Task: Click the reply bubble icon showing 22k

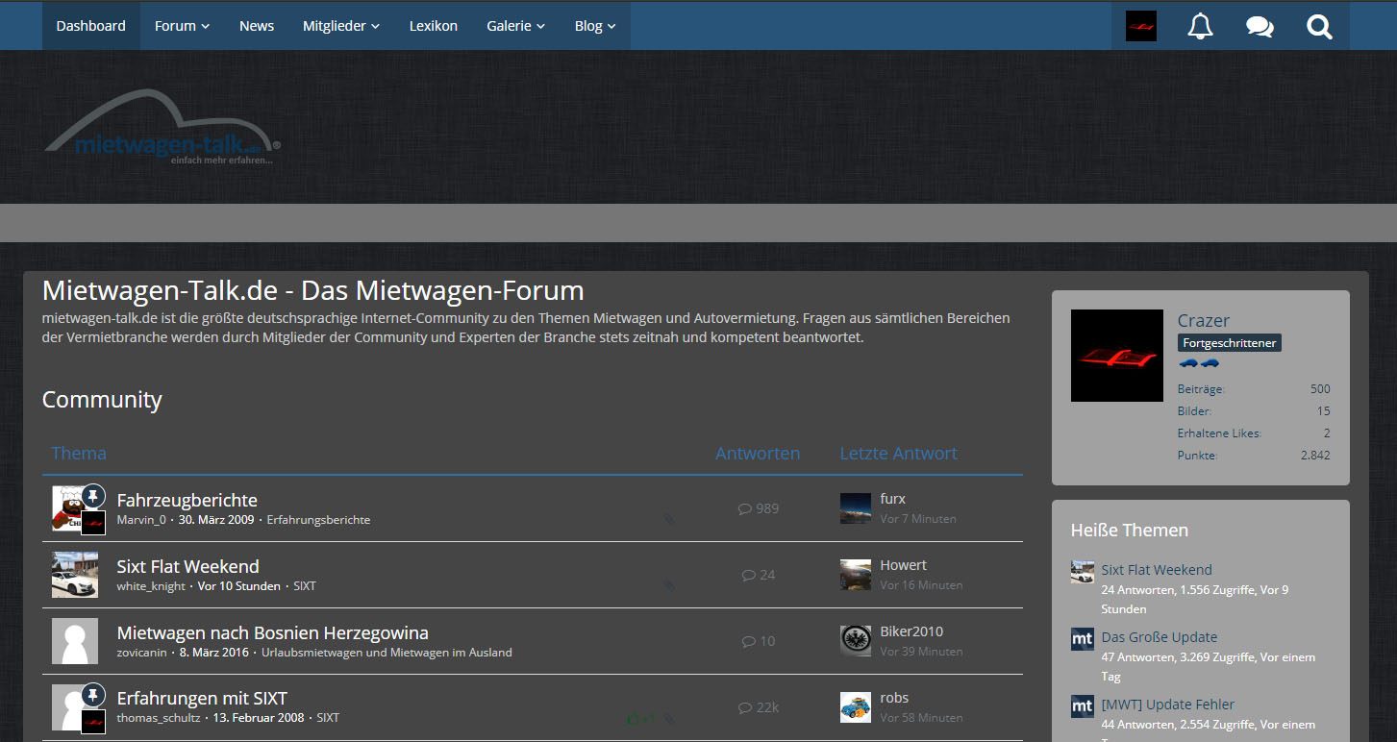Action: (x=745, y=707)
